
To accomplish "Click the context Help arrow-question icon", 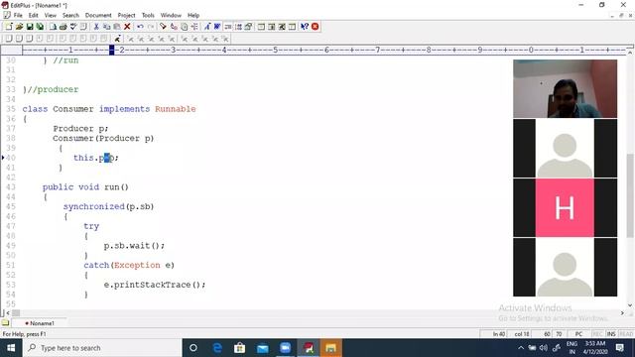I will point(305,27).
